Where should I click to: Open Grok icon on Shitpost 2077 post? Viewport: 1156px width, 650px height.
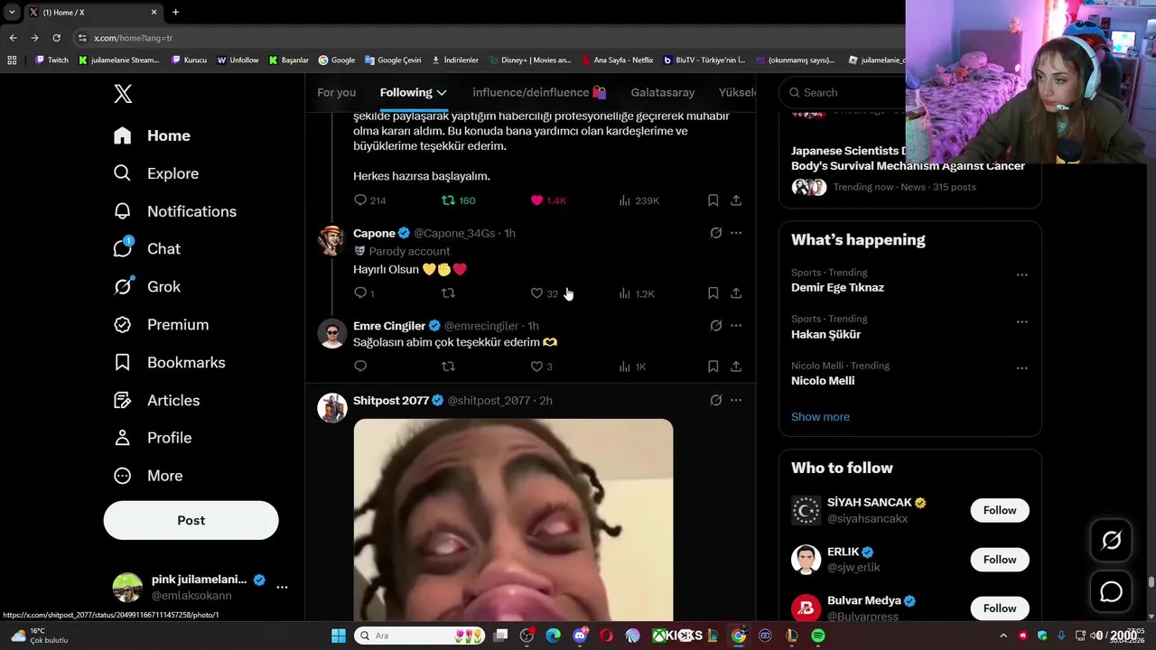716,400
